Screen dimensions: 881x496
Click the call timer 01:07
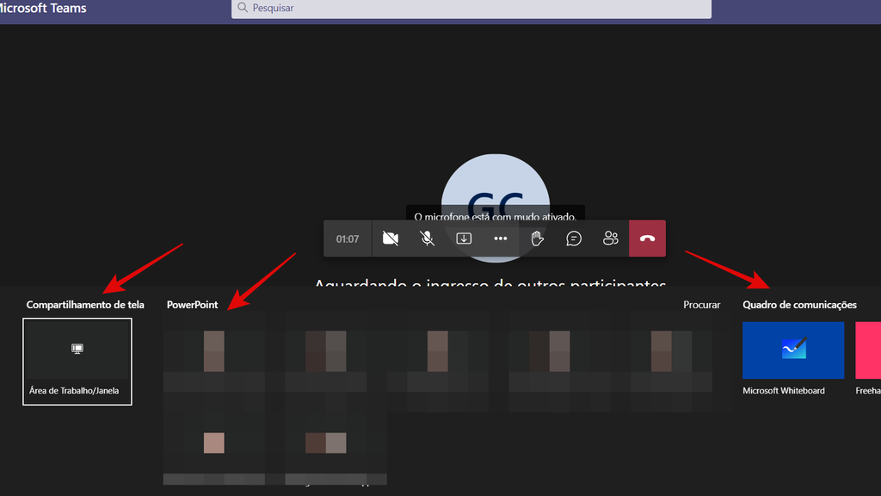(x=348, y=239)
